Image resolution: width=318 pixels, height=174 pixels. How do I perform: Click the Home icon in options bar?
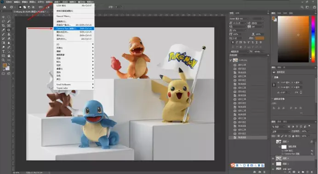pyautogui.click(x=5, y=7)
